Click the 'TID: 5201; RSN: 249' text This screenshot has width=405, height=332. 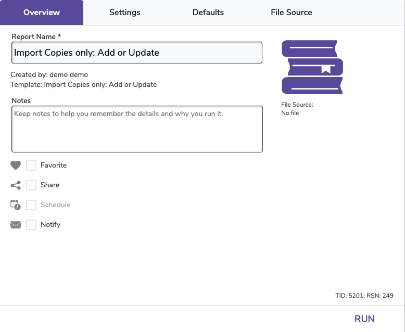(364, 296)
